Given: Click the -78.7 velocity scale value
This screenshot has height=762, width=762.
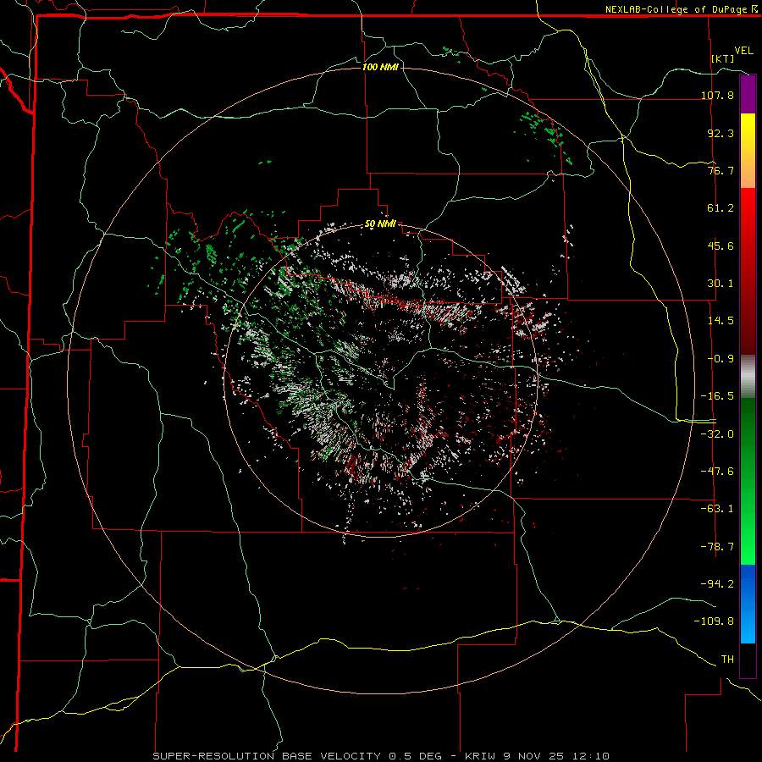Looking at the screenshot, I should pyautogui.click(x=717, y=547).
